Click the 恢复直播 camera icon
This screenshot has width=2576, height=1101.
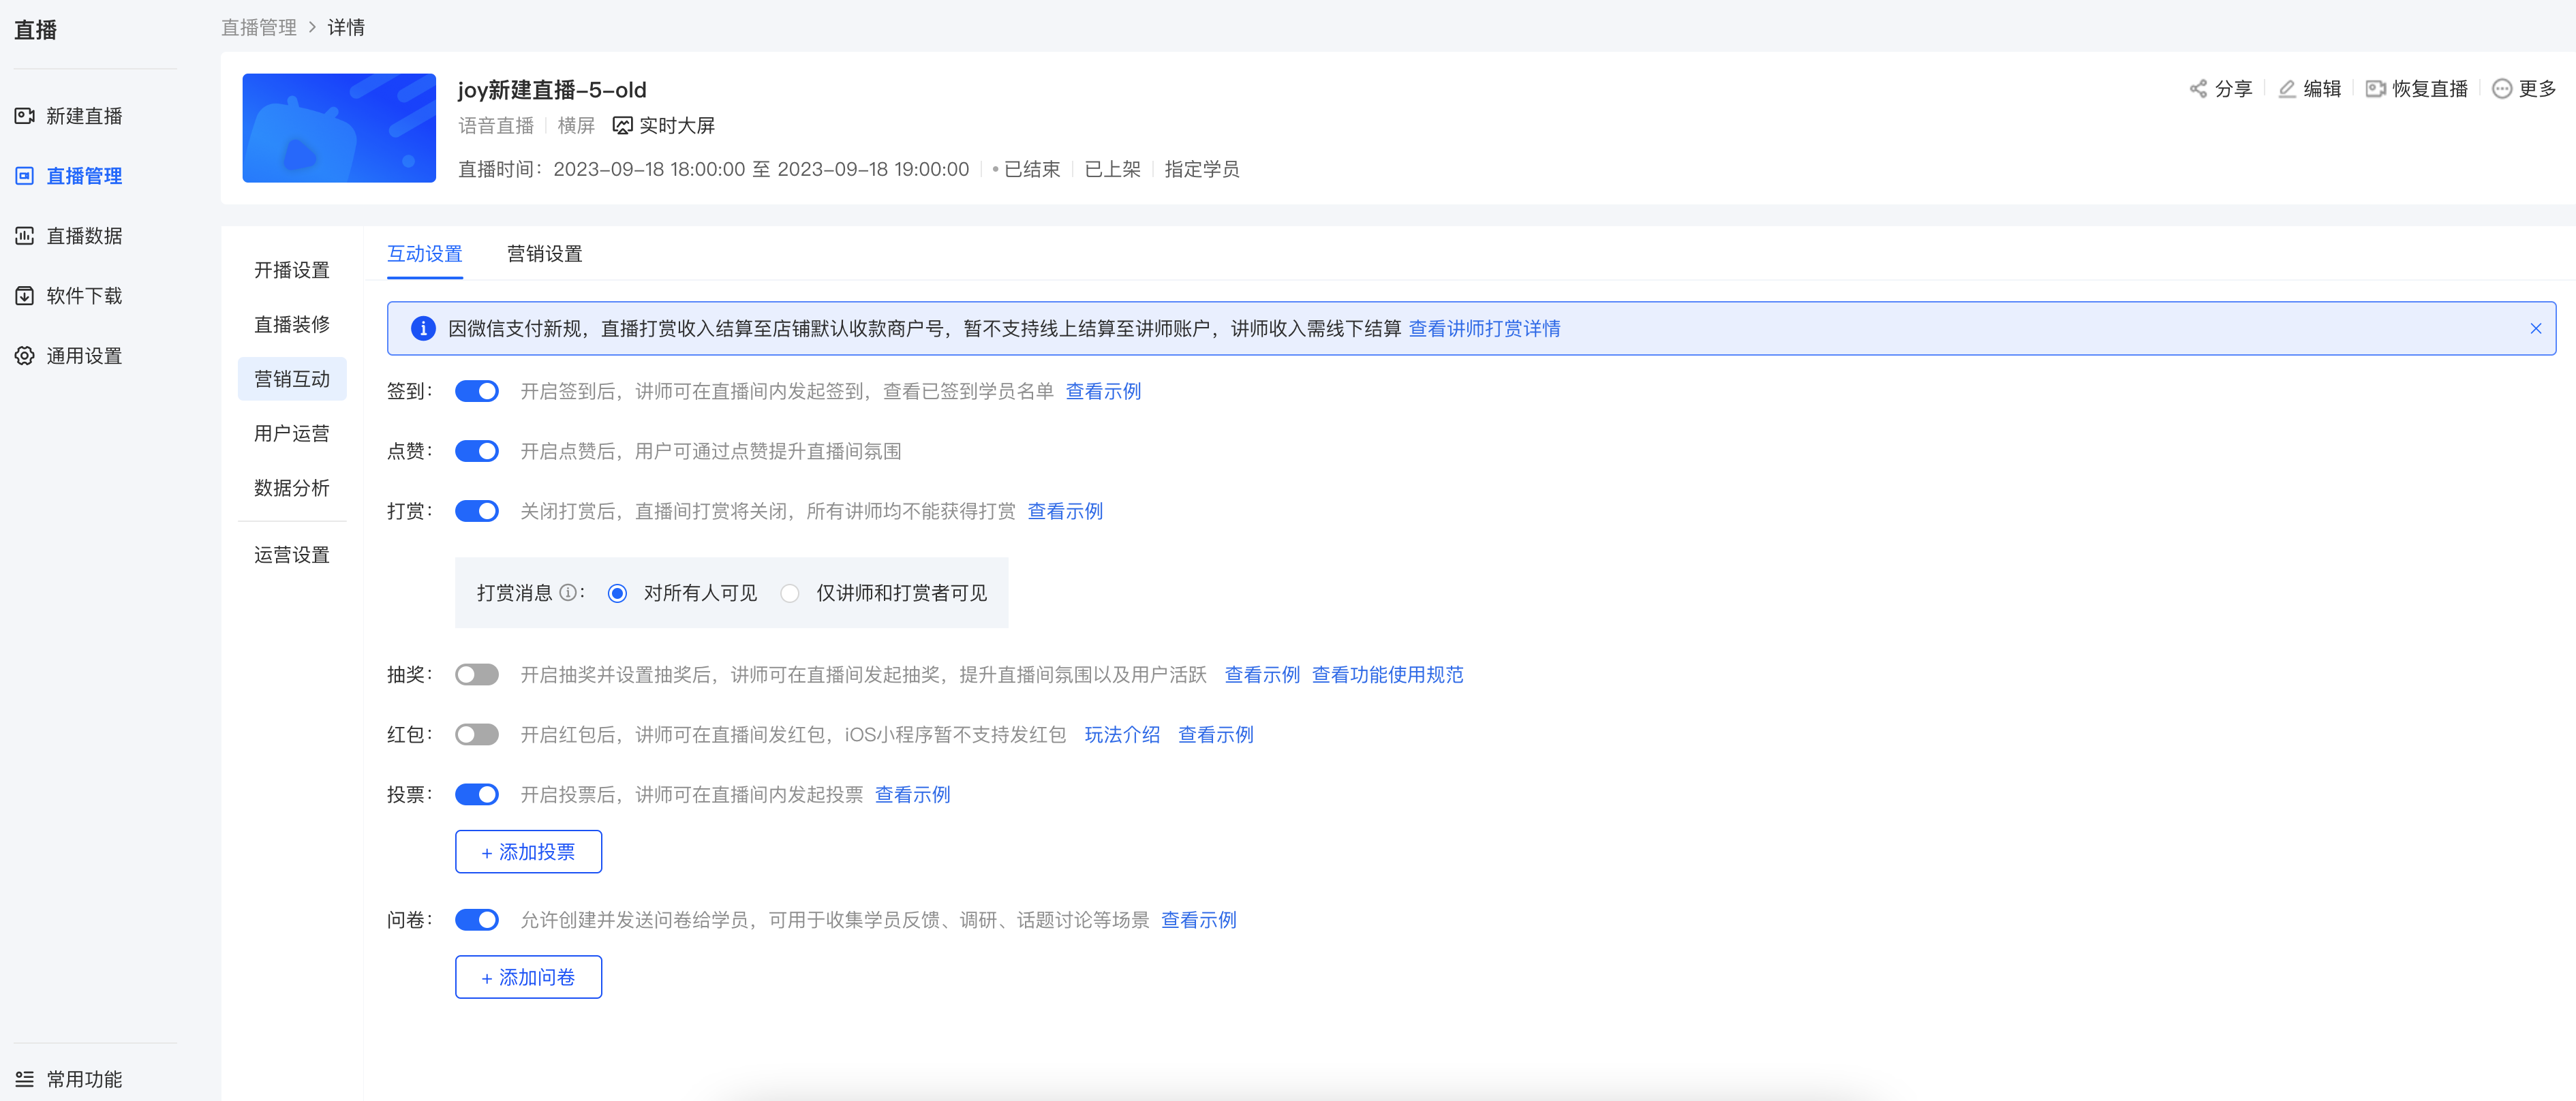coord(2376,89)
